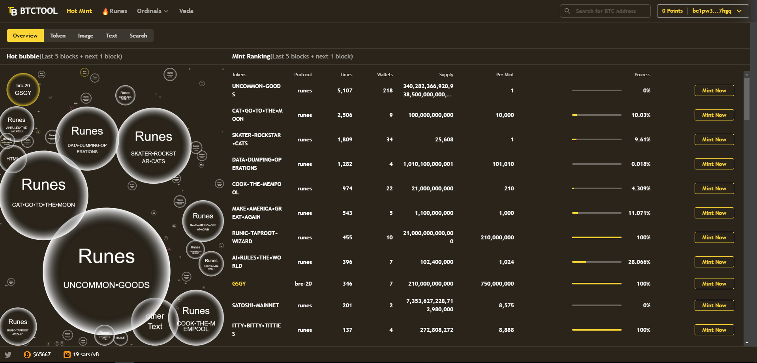Image resolution: width=757 pixels, height=363 pixels.
Task: Click the SATOSHI•MAINNET token name
Action: 255,305
